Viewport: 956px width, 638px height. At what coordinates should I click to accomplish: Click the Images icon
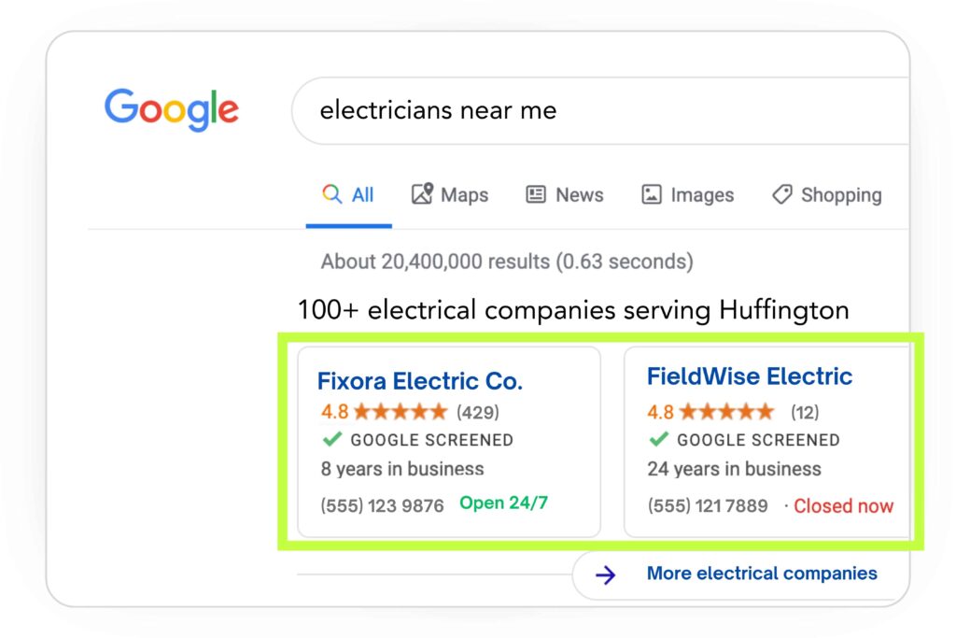tap(651, 193)
